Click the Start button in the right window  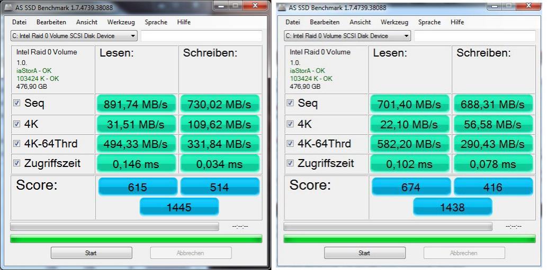(364, 253)
